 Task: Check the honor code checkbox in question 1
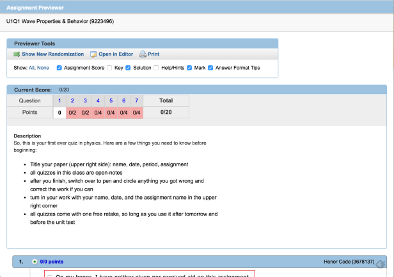(50, 275)
